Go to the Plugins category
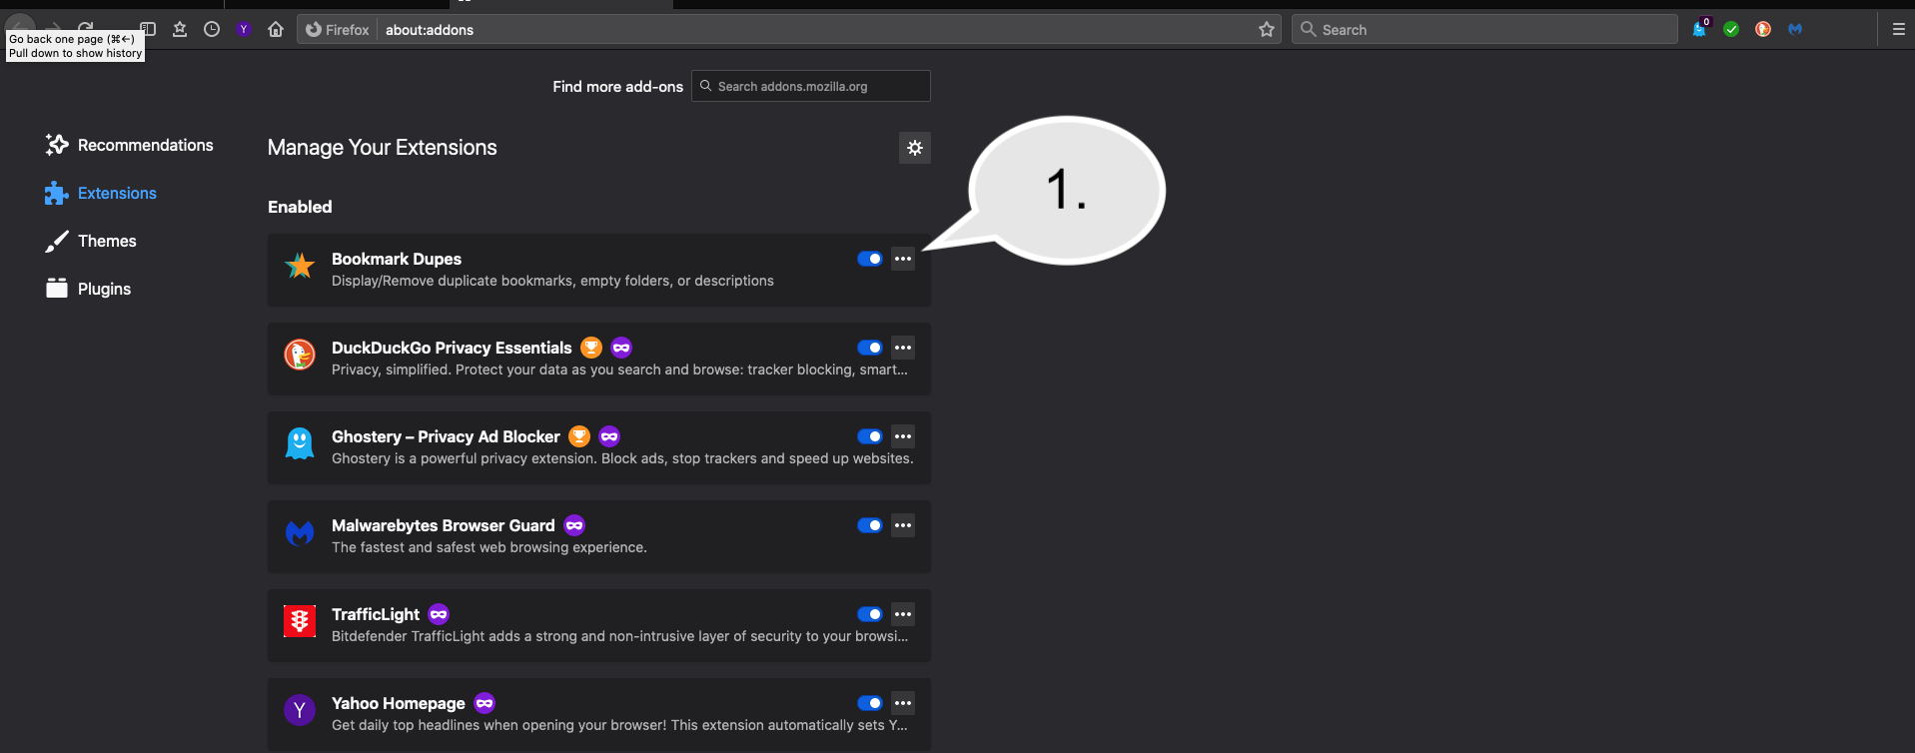The height and width of the screenshot is (753, 1915). coord(88,289)
